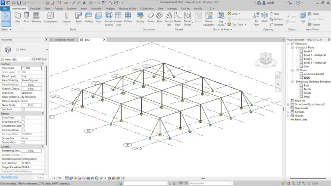Image resolution: width=331 pixels, height=186 pixels.
Task: Choose the Window tool
Action: [x=36, y=17]
